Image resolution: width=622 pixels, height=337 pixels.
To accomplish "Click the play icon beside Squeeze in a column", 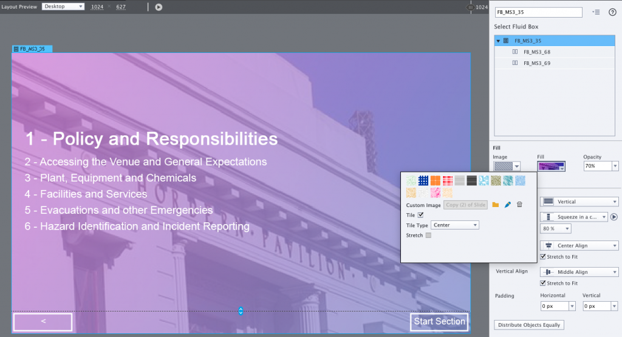I will pos(613,217).
